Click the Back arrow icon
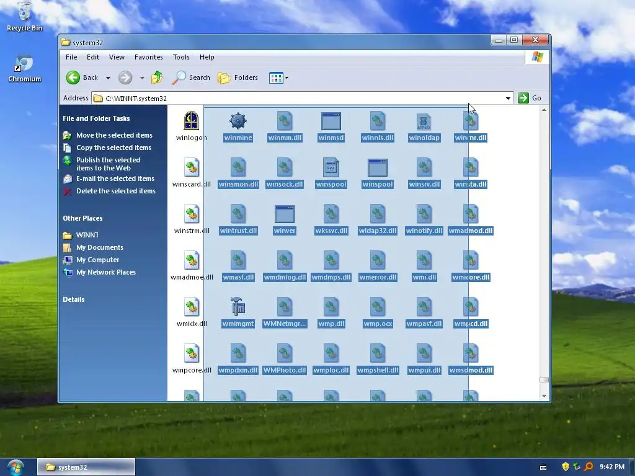 coord(73,77)
